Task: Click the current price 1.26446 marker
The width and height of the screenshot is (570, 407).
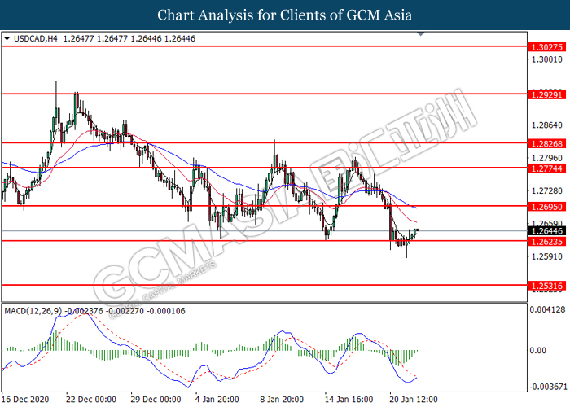Action: (546, 232)
